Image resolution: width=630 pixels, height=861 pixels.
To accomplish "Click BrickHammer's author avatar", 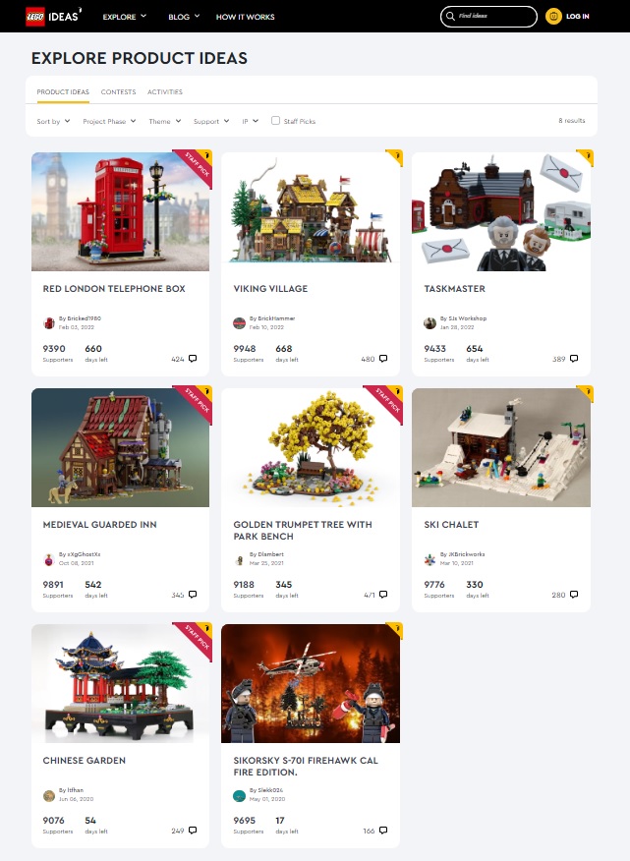I will tap(239, 322).
